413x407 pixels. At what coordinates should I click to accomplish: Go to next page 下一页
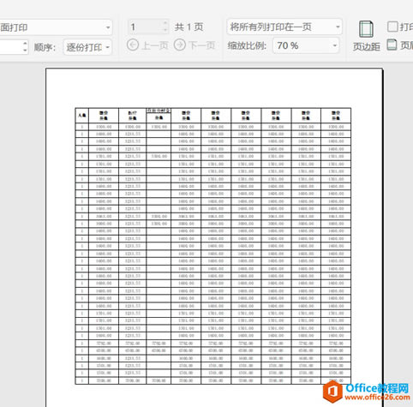(195, 45)
